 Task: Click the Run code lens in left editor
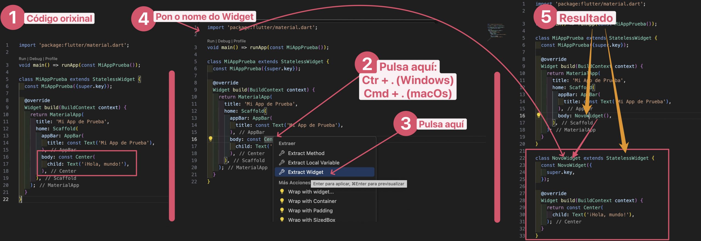[22, 59]
